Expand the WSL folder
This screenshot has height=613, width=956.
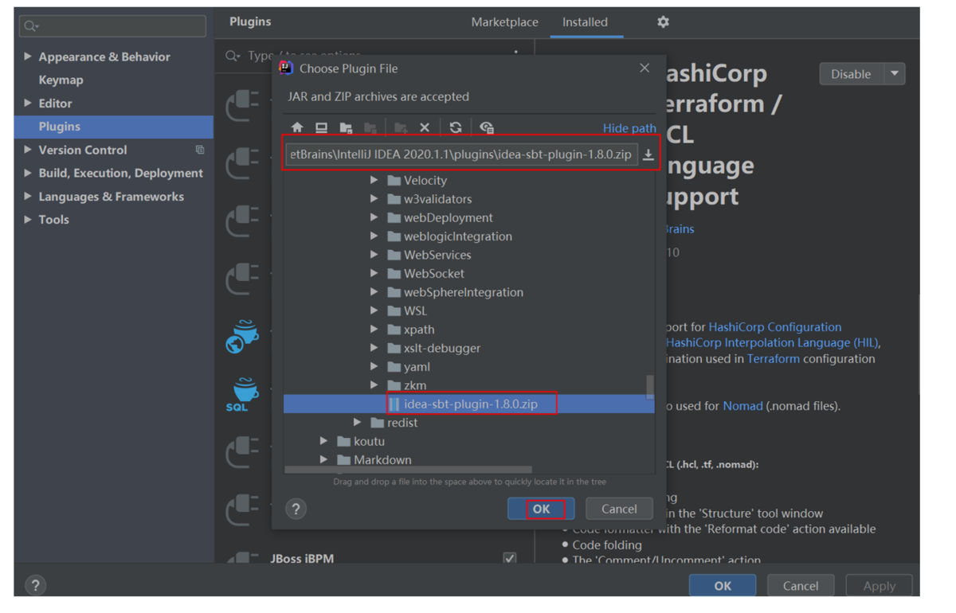tap(374, 310)
